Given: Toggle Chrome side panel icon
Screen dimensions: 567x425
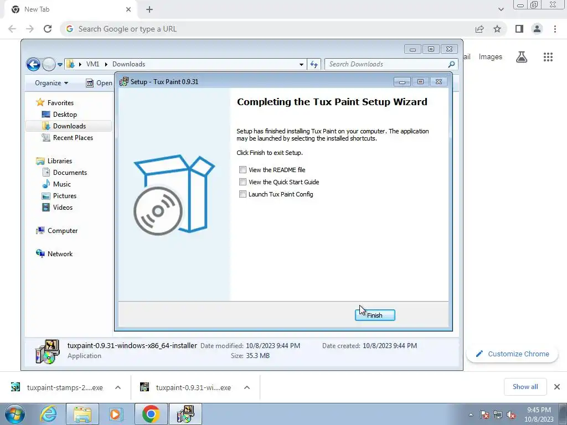Looking at the screenshot, I should 519,29.
